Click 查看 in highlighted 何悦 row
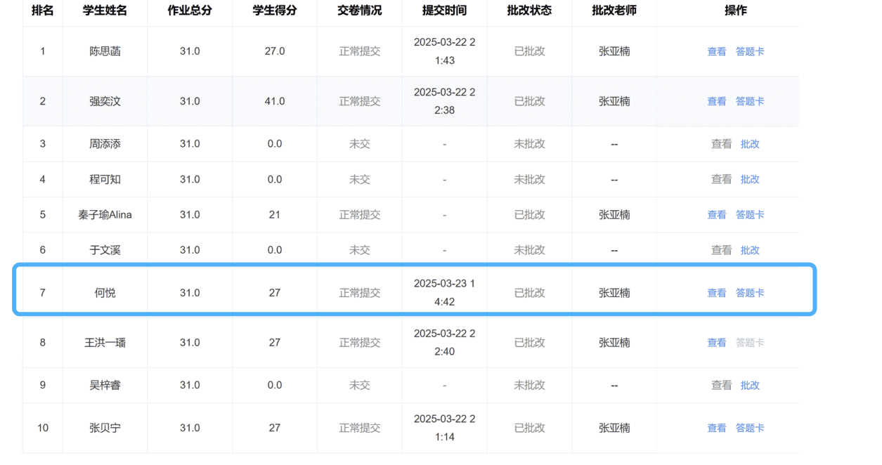Screen dimensions: 882x465 (716, 294)
